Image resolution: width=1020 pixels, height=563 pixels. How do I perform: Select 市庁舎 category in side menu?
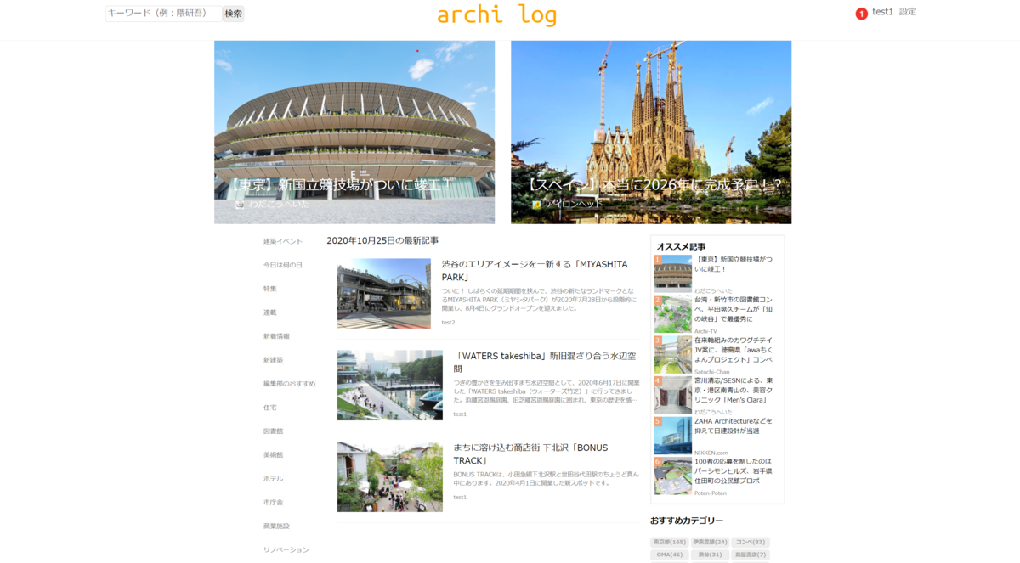pos(274,504)
